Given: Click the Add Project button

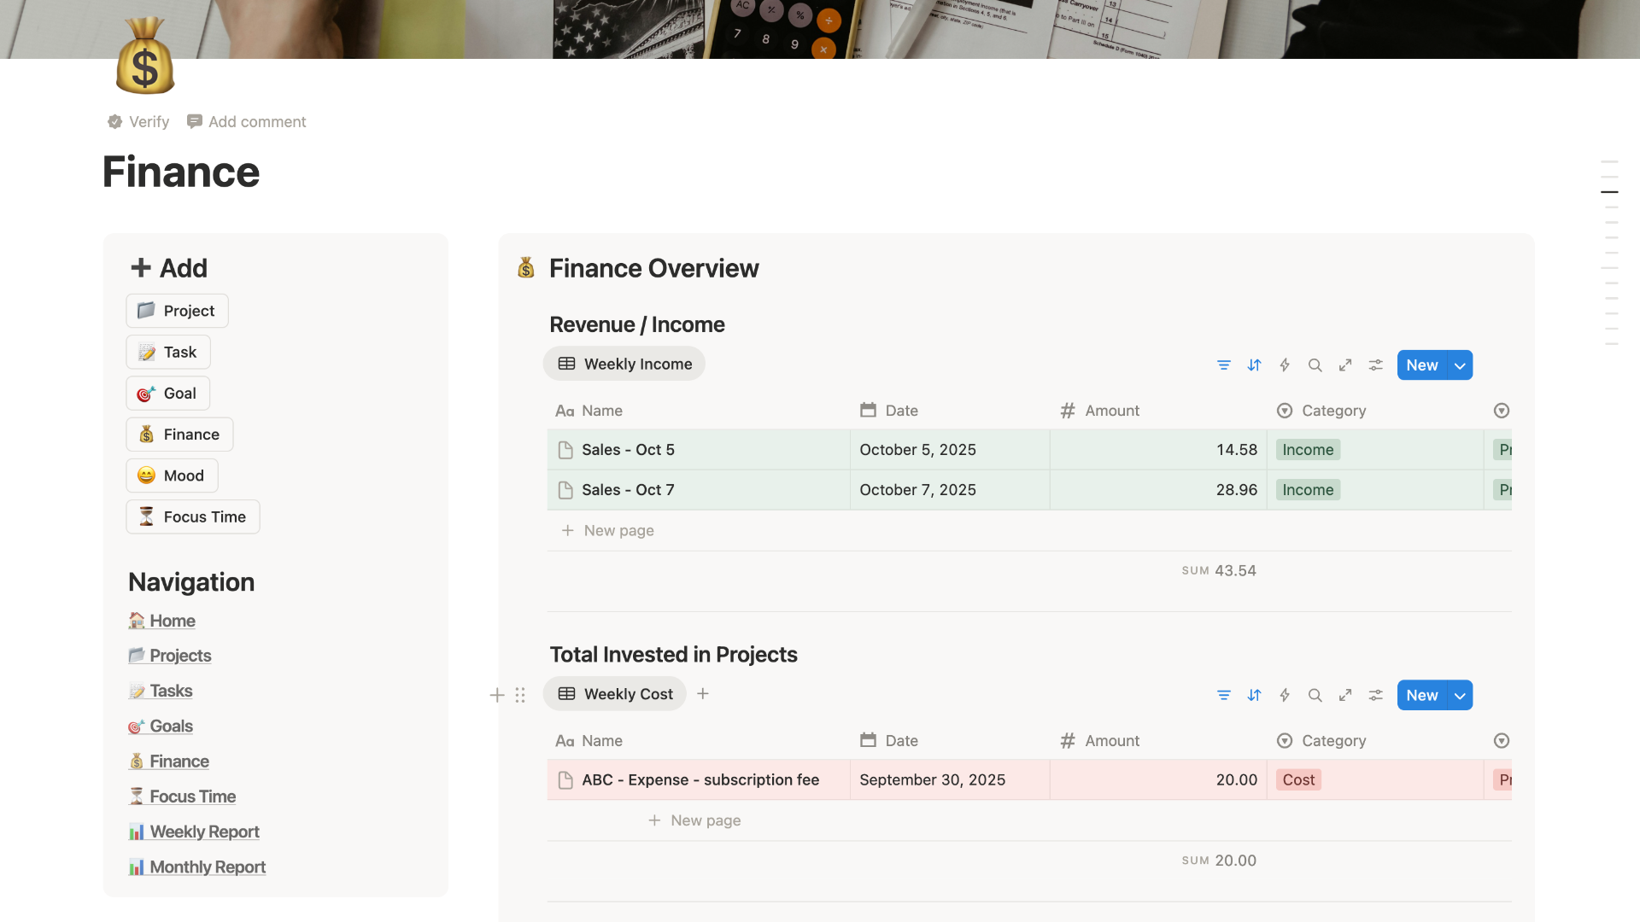Looking at the screenshot, I should (177, 311).
